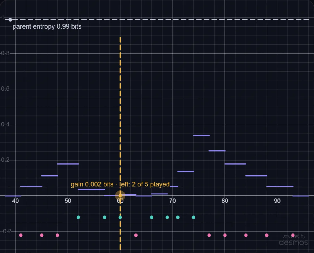The image size is (314, 253).
Task: Click the pink data point at x=45
Action: (x=42, y=235)
